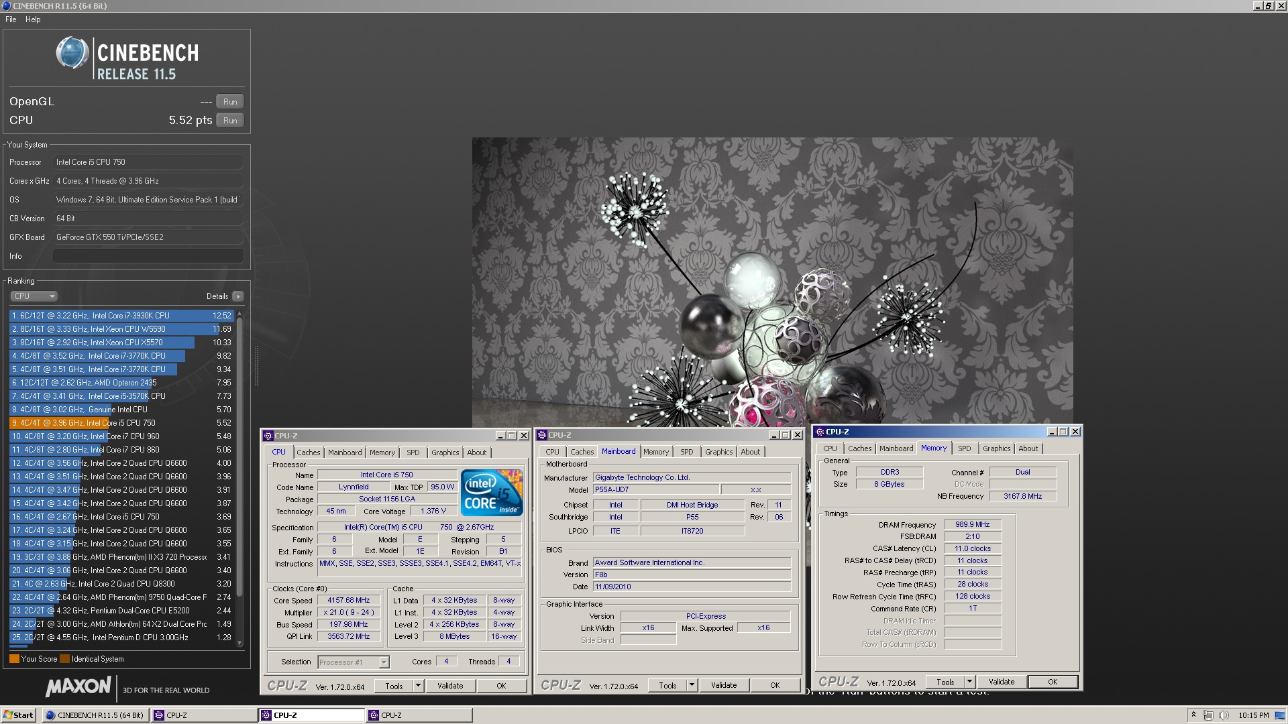Select highlighted ranking row Core i5 CPU 750 at 3.96 GHz
This screenshot has height=724, width=1288.
(x=121, y=423)
